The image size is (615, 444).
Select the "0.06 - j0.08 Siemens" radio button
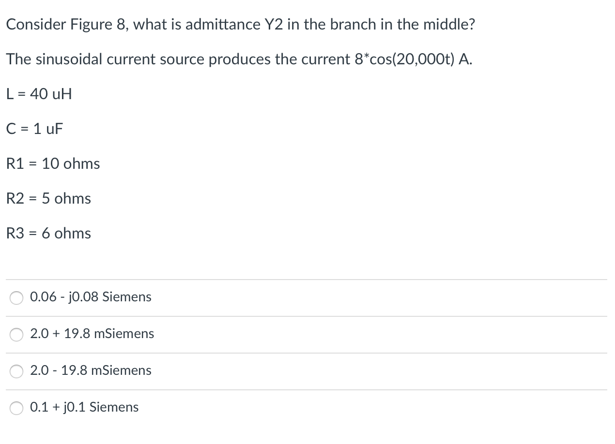[16, 298]
